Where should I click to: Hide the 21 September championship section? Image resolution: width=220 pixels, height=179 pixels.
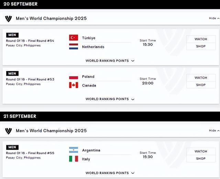point(214,131)
